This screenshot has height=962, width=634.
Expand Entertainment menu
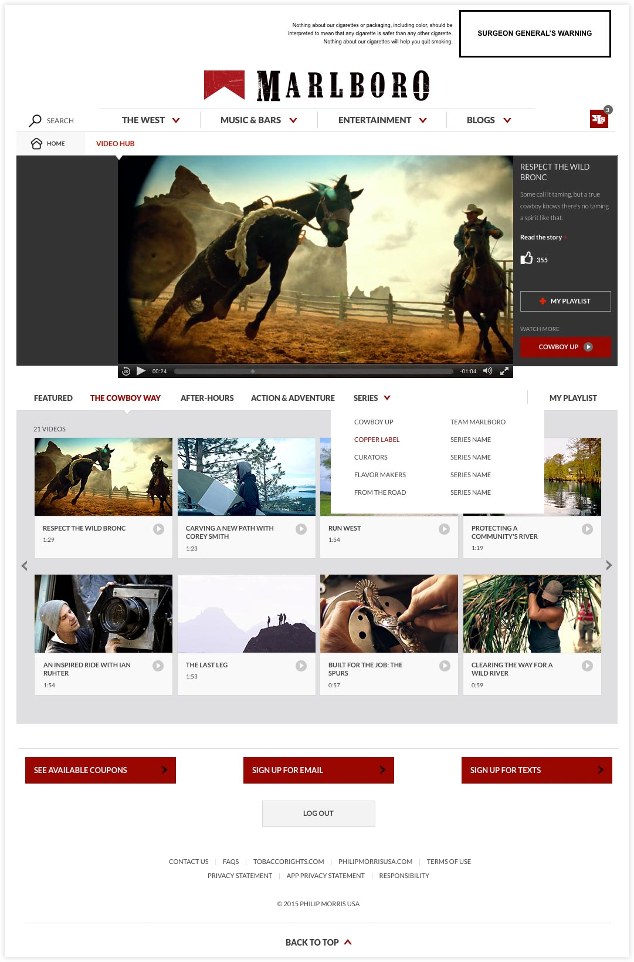tap(382, 120)
